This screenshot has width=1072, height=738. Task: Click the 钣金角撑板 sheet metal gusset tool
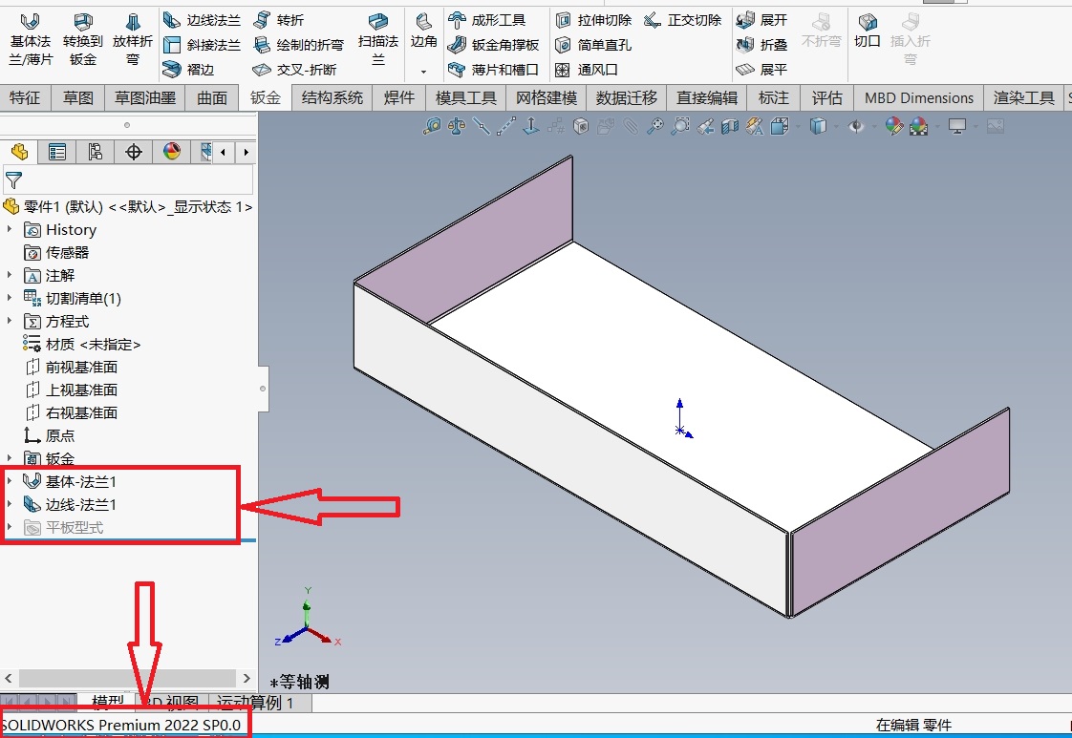(x=493, y=45)
